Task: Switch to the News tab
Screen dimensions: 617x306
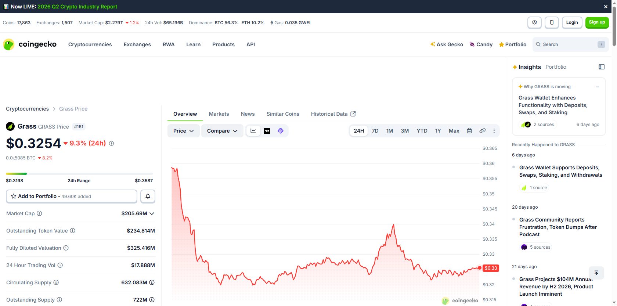Action: pyautogui.click(x=248, y=114)
